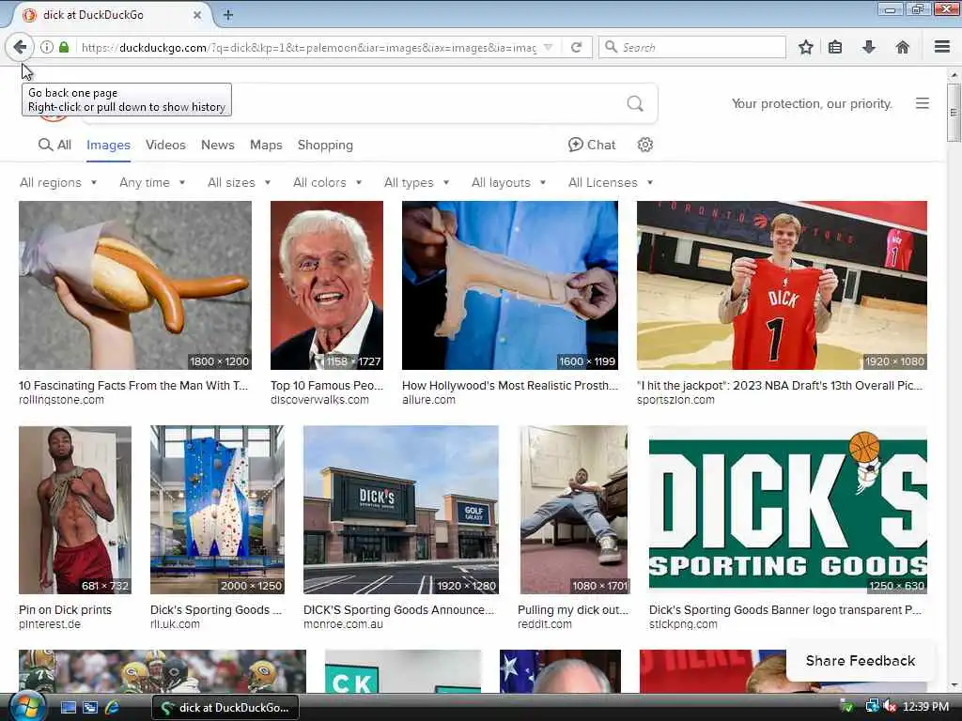Image resolution: width=962 pixels, height=721 pixels.
Task: Open the Sporting Goods banner logo image
Action: (x=788, y=510)
